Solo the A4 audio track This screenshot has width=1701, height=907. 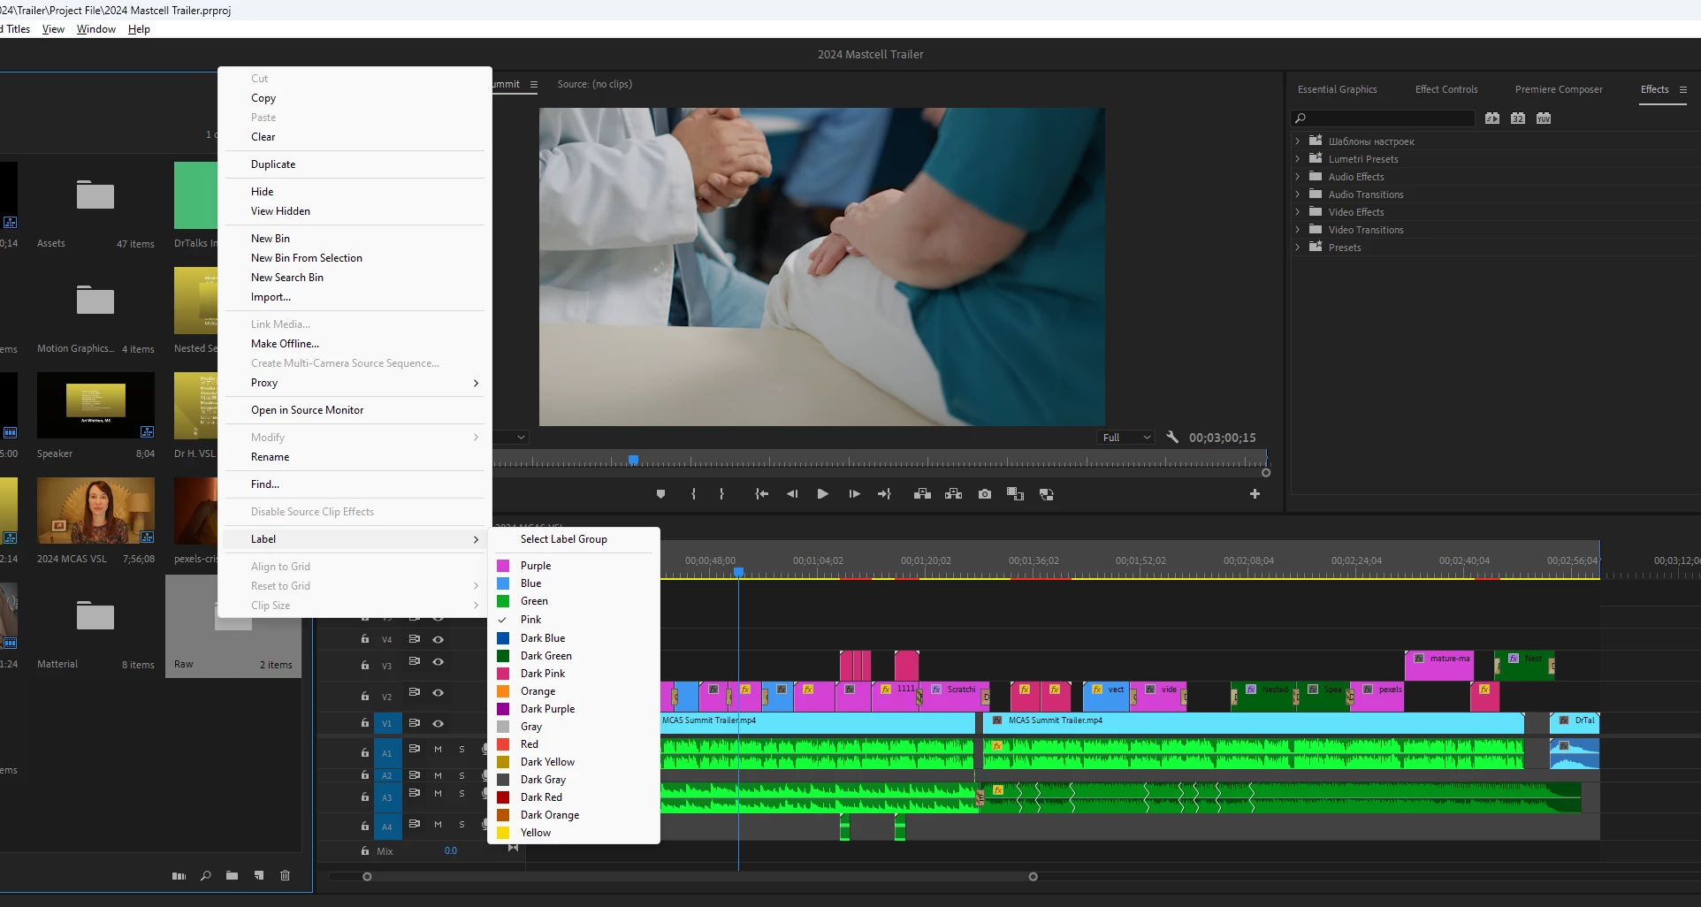(x=461, y=824)
